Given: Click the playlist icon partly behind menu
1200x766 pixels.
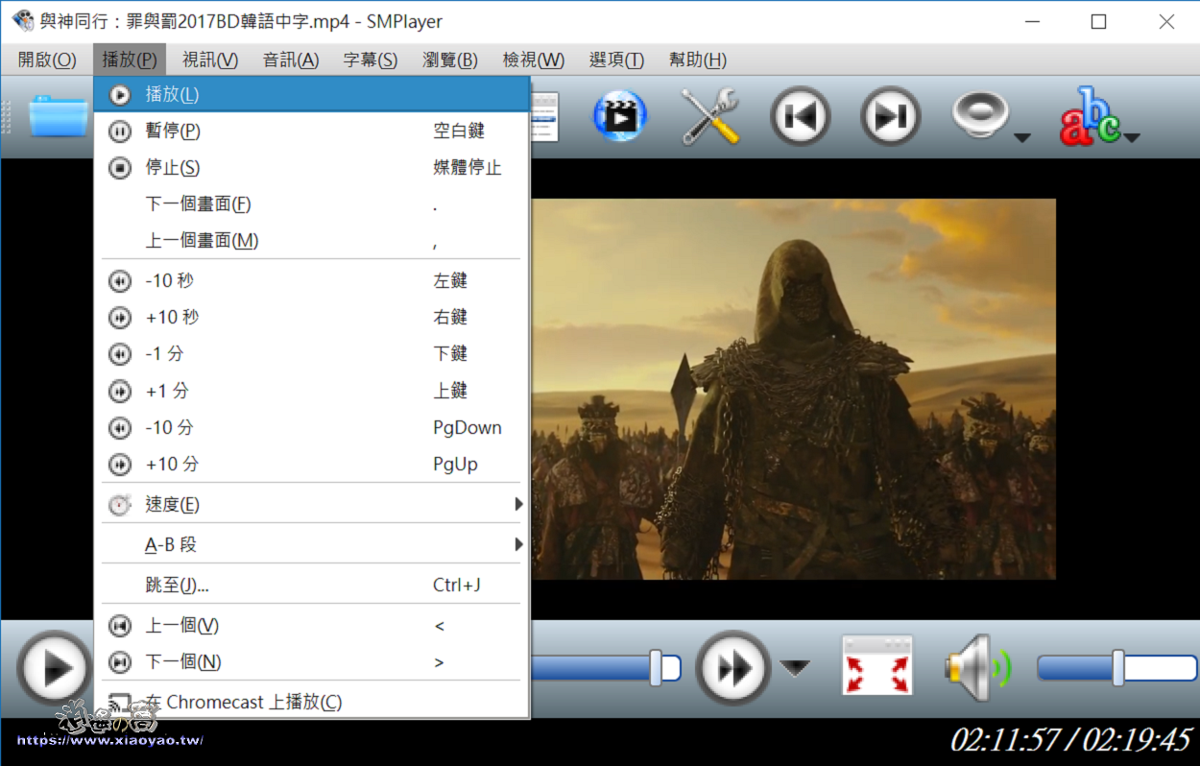Looking at the screenshot, I should [545, 116].
